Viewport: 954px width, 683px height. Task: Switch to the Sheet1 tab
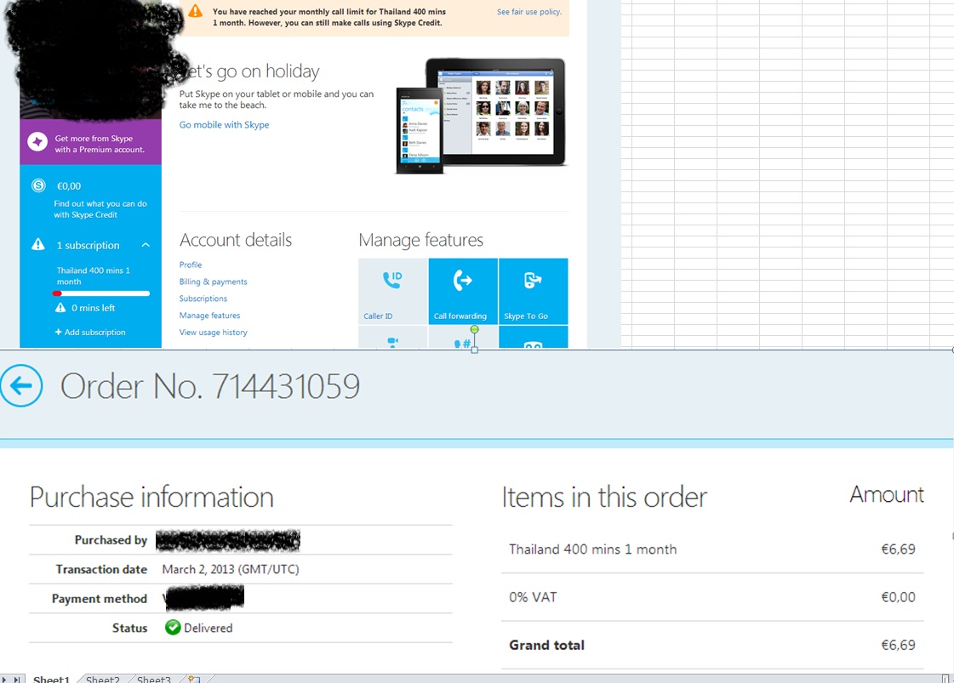point(51,679)
